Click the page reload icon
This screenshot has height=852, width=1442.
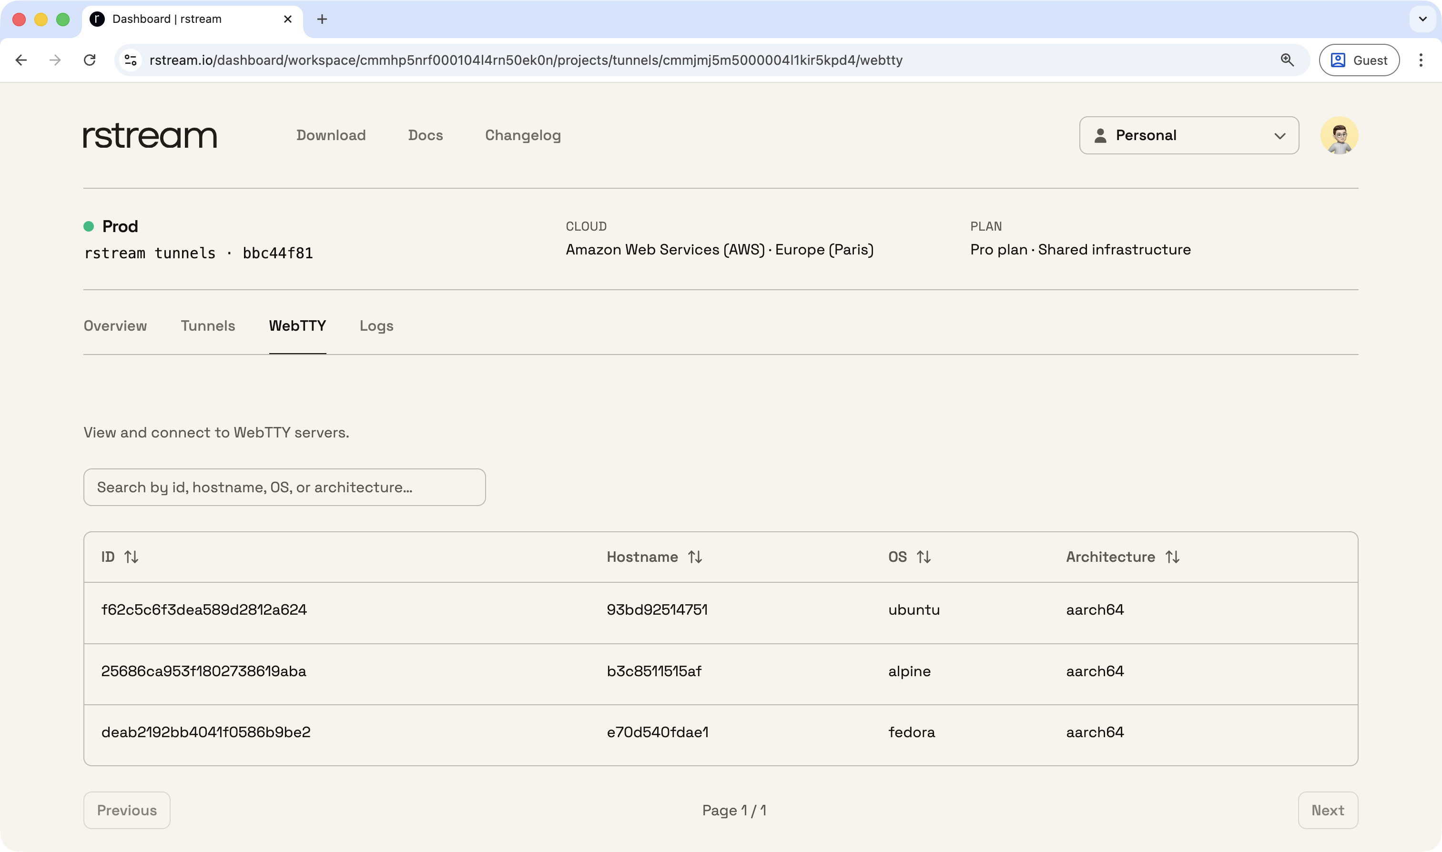(90, 60)
